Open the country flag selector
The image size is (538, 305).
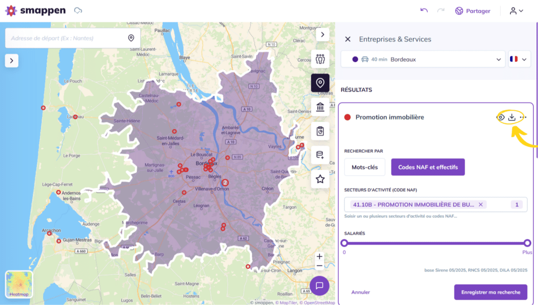coord(519,59)
